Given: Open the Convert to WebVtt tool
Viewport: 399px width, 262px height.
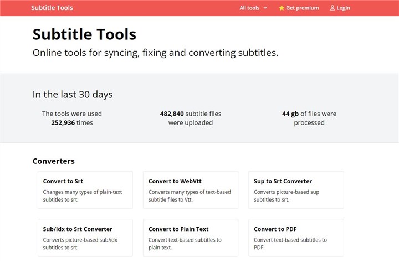Looking at the screenshot, I should click(191, 189).
